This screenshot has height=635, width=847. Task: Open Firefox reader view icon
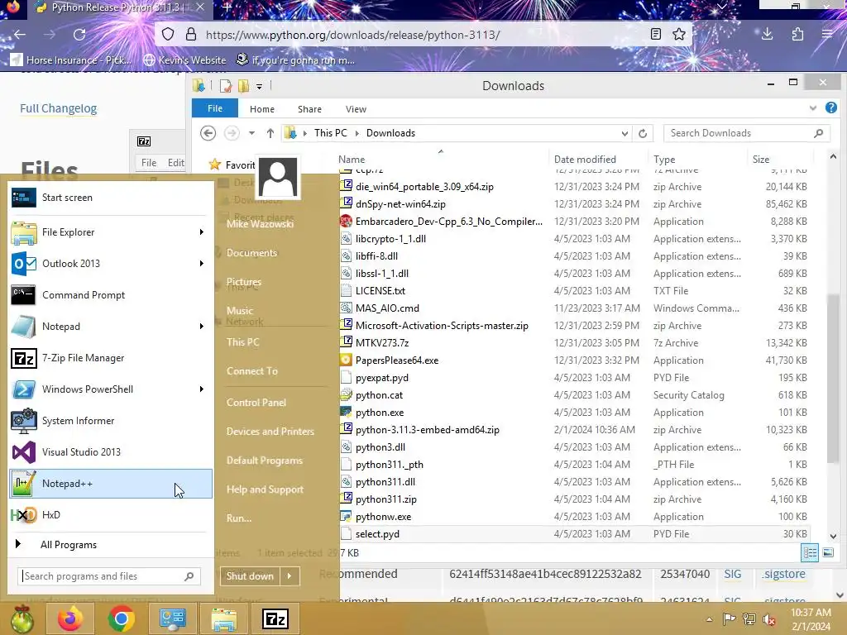click(x=656, y=35)
